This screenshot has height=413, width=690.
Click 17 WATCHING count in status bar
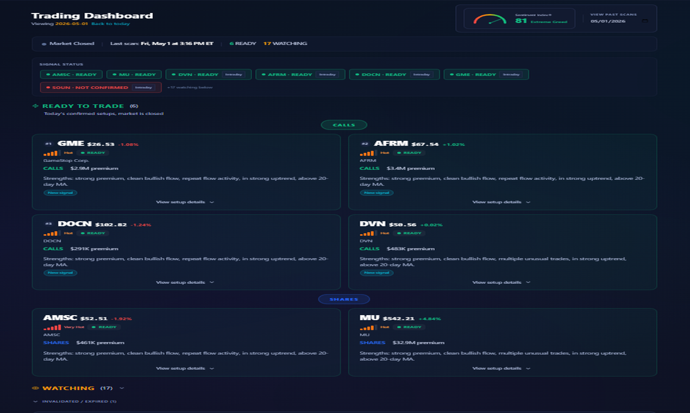tap(285, 43)
